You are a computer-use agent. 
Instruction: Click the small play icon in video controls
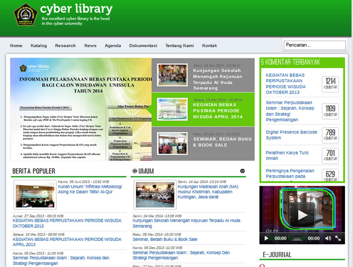coord(267,238)
